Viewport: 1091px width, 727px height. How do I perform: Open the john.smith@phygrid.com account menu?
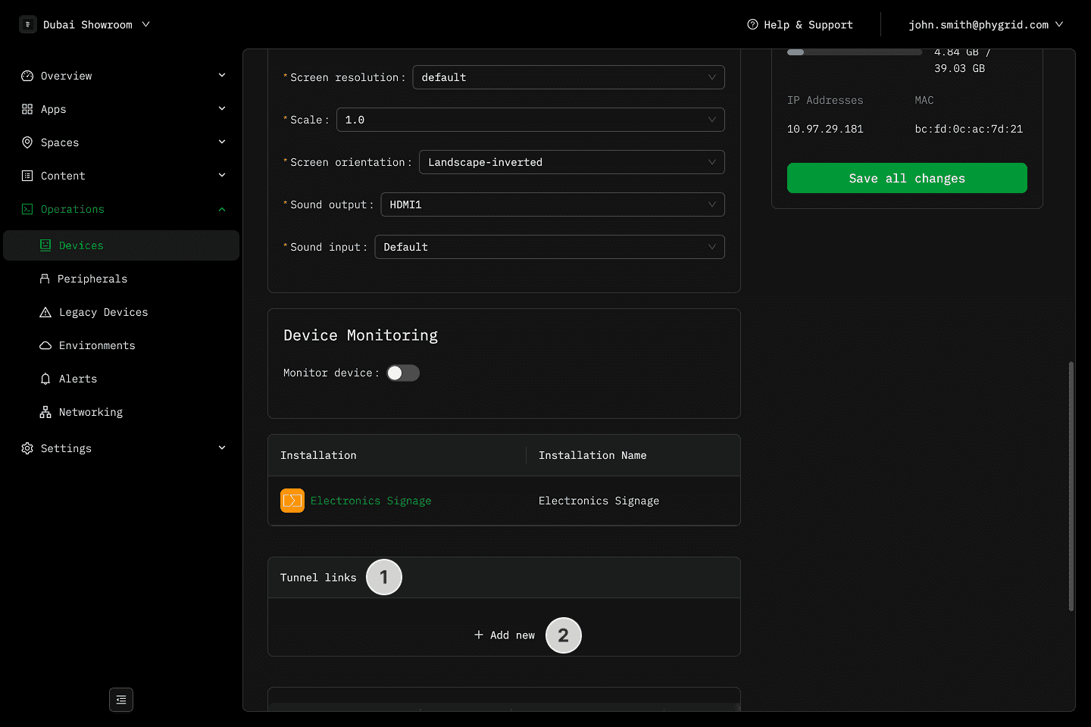tap(986, 24)
